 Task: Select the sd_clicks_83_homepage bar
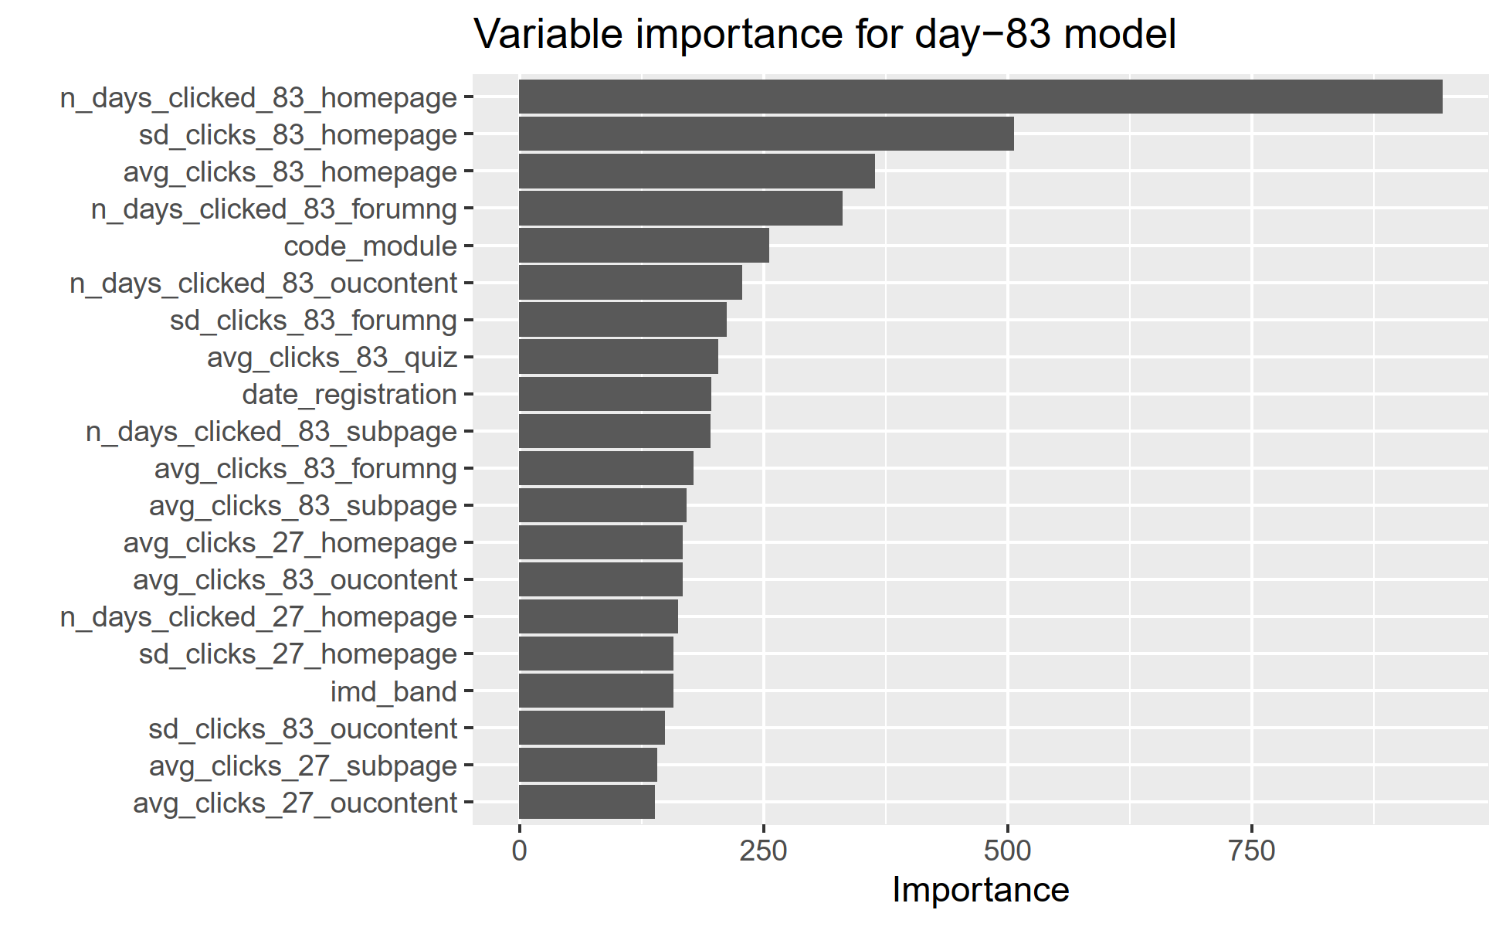(x=765, y=134)
